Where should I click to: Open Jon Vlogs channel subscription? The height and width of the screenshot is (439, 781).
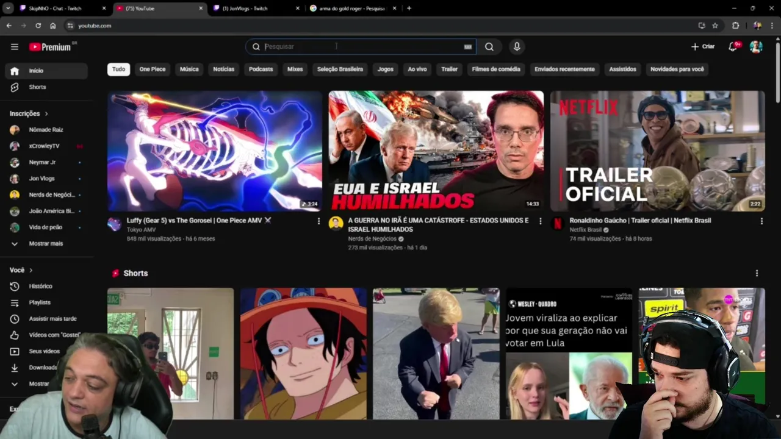coord(46,179)
